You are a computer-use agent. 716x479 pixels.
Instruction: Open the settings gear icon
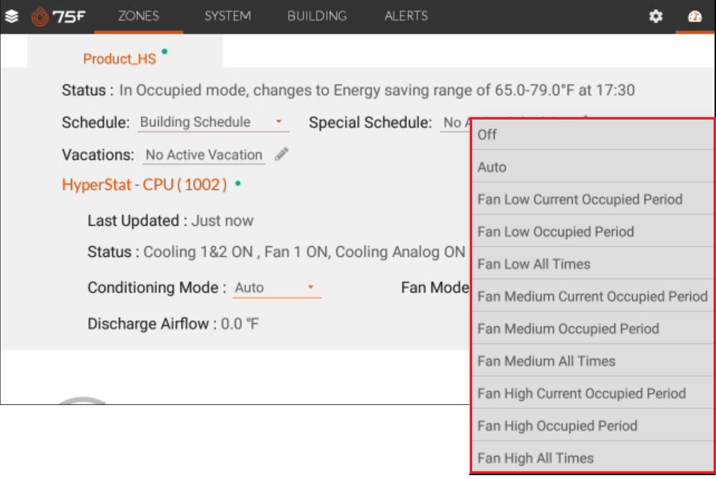point(656,16)
